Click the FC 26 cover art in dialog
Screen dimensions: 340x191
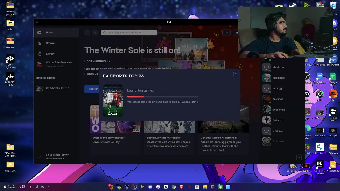pos(113,101)
